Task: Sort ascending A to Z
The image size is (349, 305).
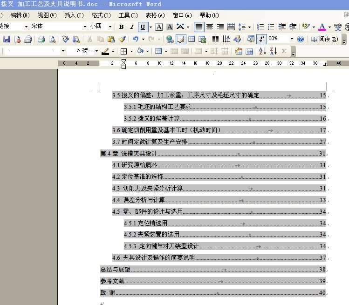Action: (x=262, y=51)
